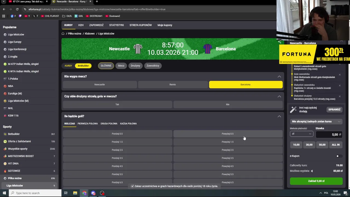This screenshot has height=197, width=350.
Task: Set stake with ALL IN button
Action: [x=336, y=145]
